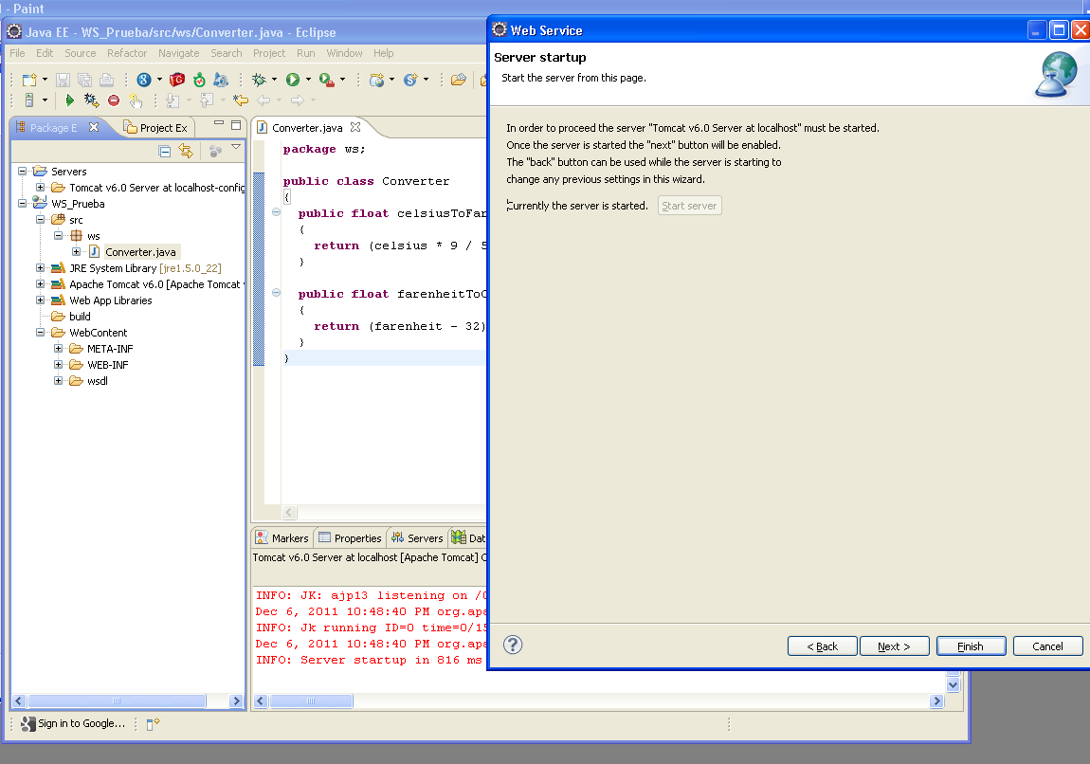This screenshot has height=764, width=1090.
Task: Collapse the WebContent folder node
Action: (41, 333)
